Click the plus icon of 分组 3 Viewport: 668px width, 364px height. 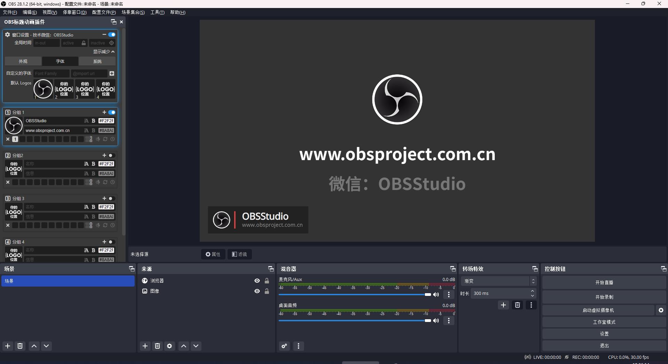(x=104, y=198)
